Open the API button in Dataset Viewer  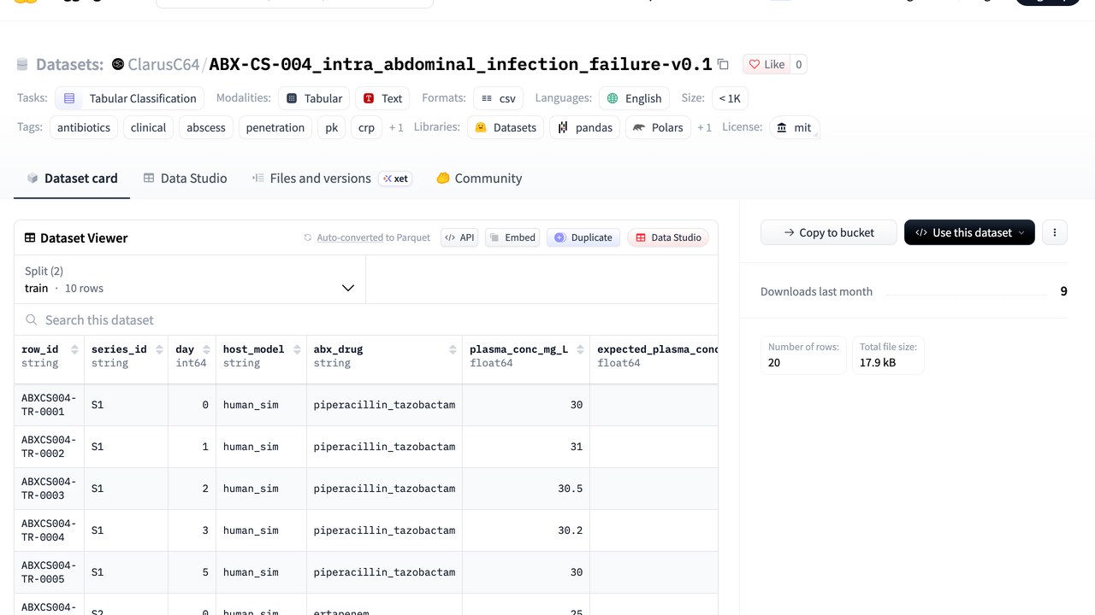(x=459, y=237)
